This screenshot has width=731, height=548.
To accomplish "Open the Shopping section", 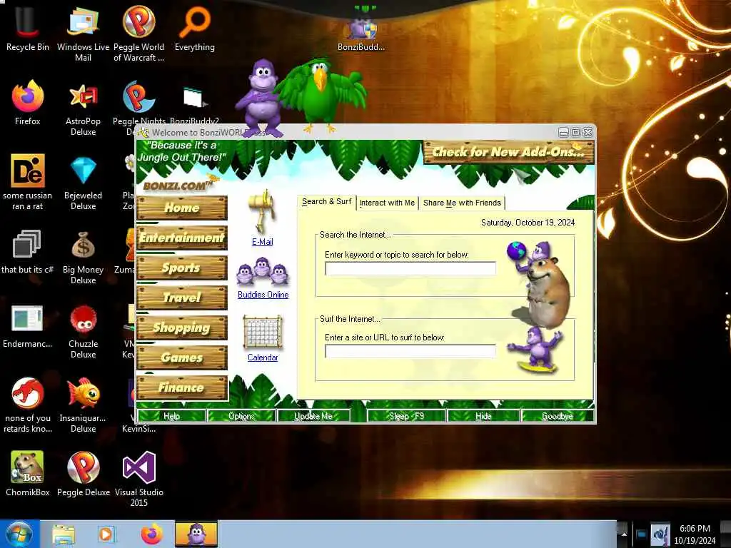I will (x=182, y=328).
